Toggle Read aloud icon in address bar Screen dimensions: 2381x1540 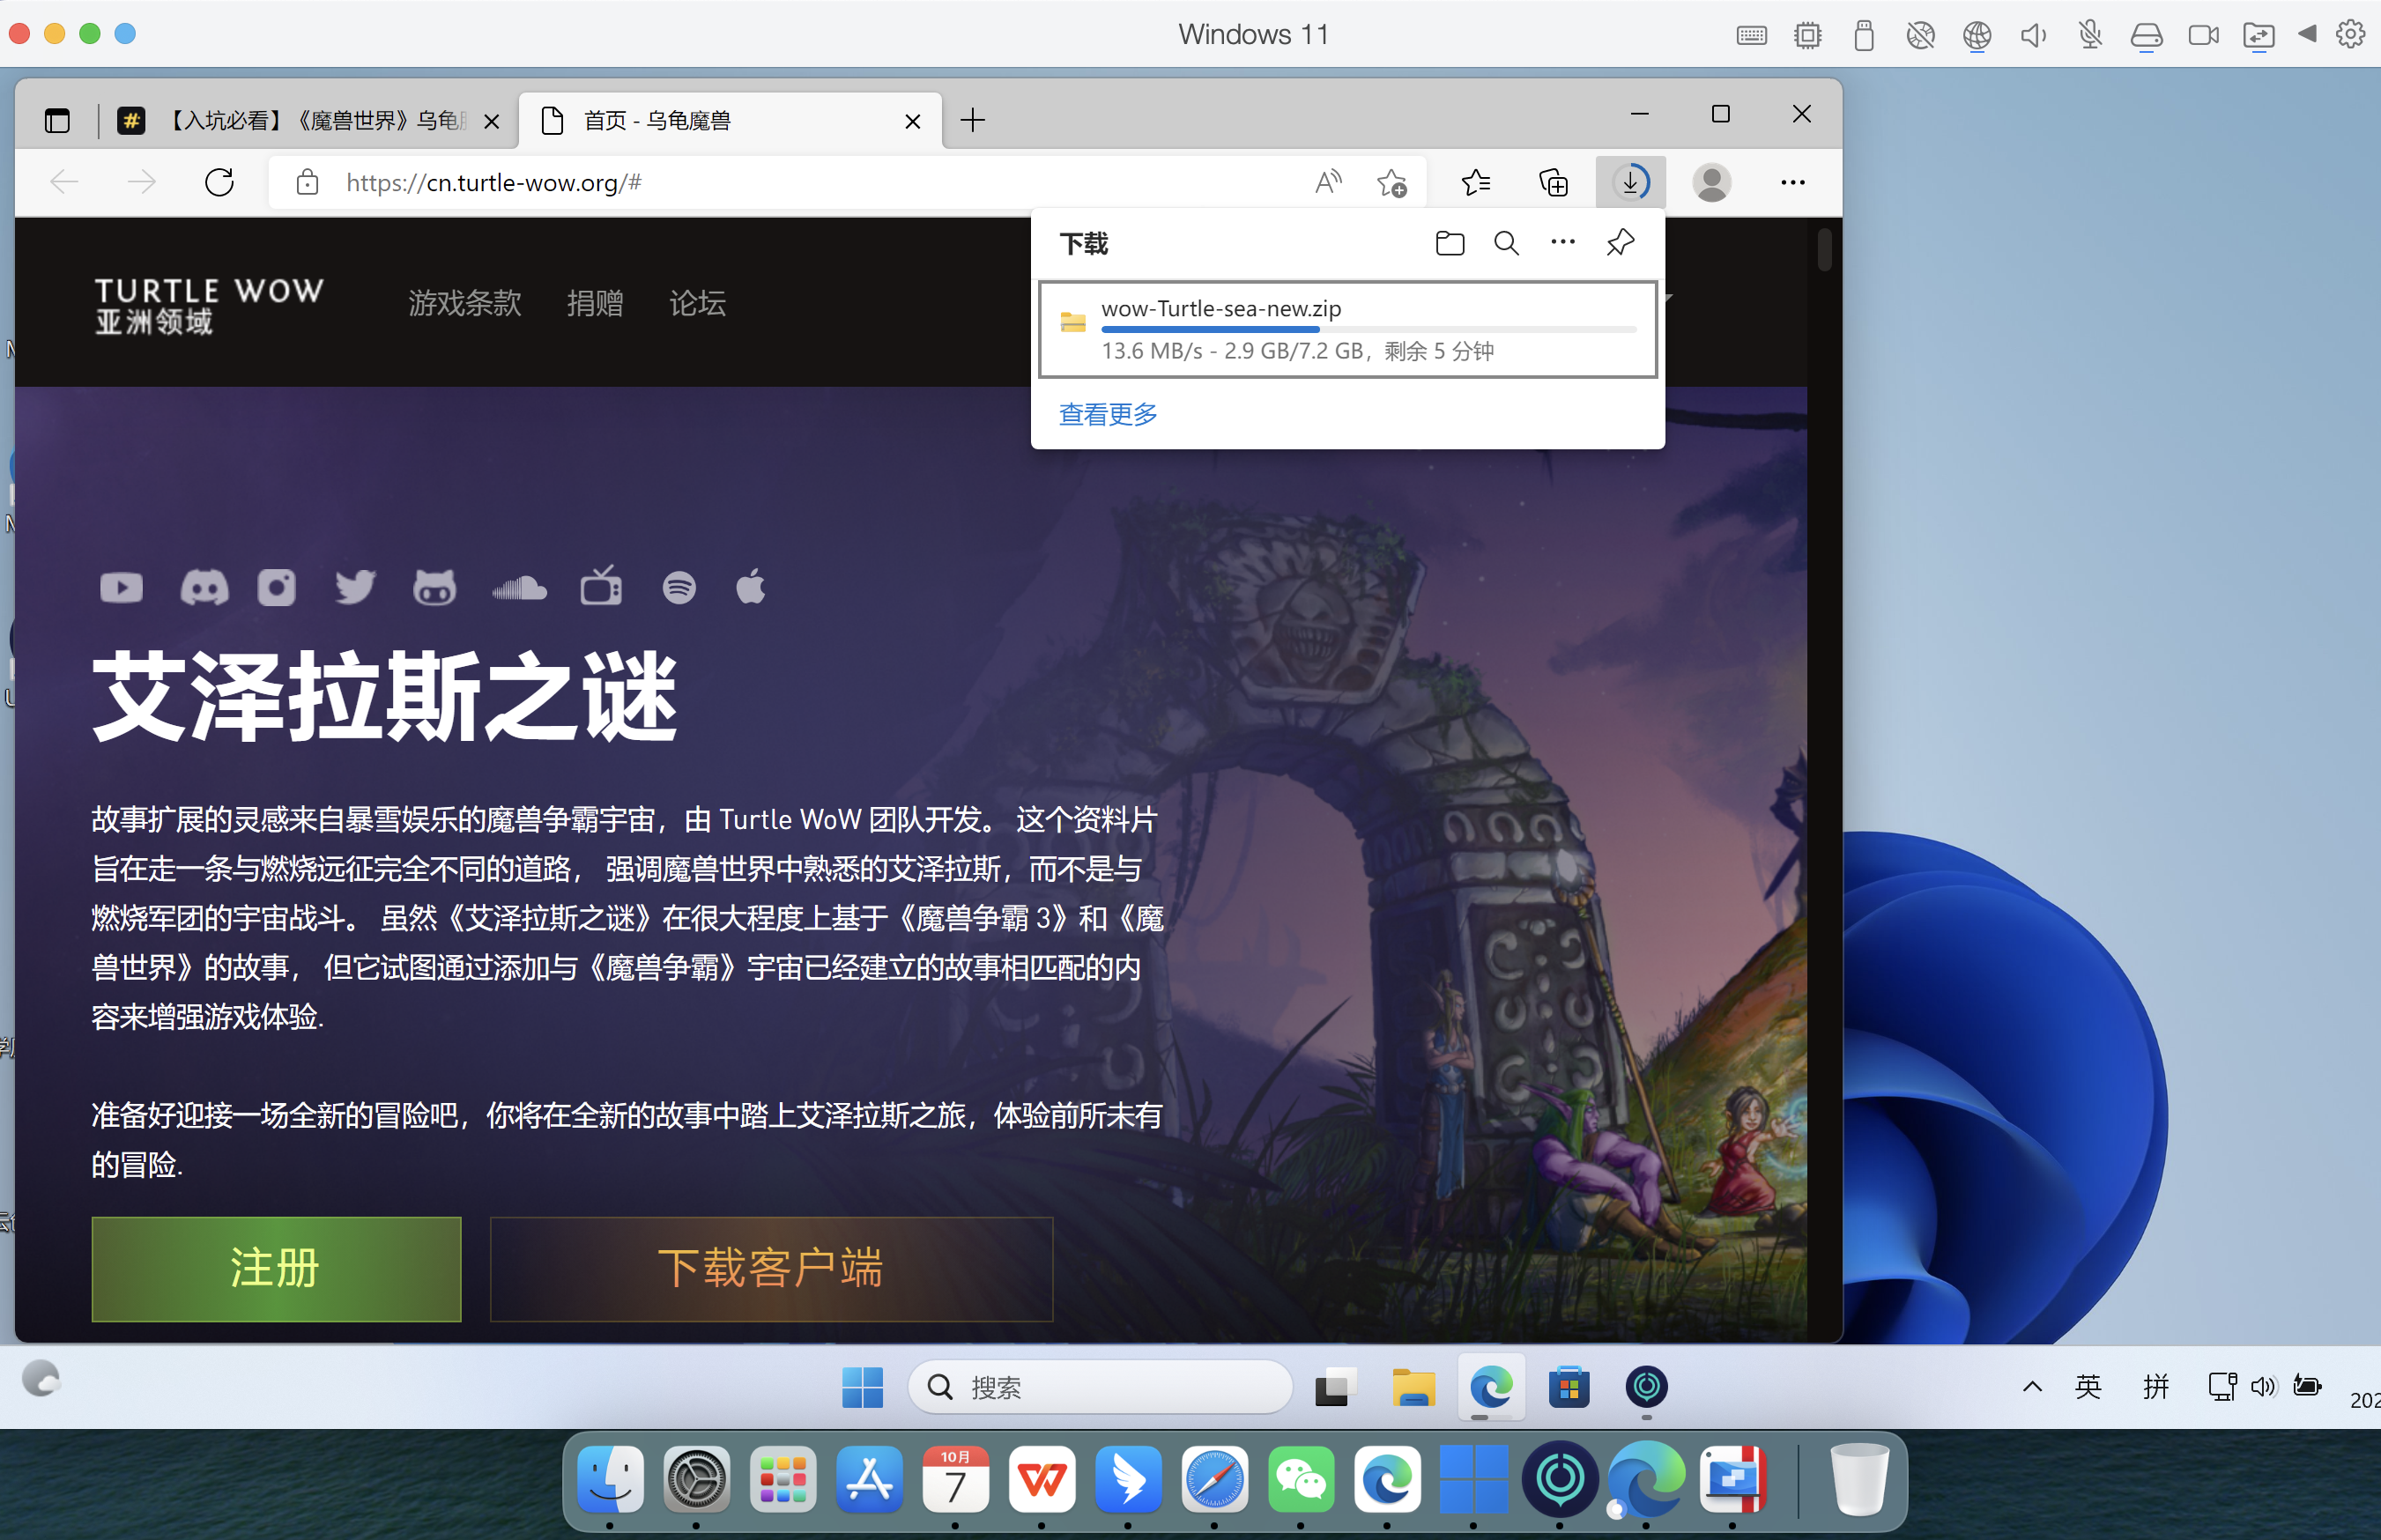pos(1328,182)
